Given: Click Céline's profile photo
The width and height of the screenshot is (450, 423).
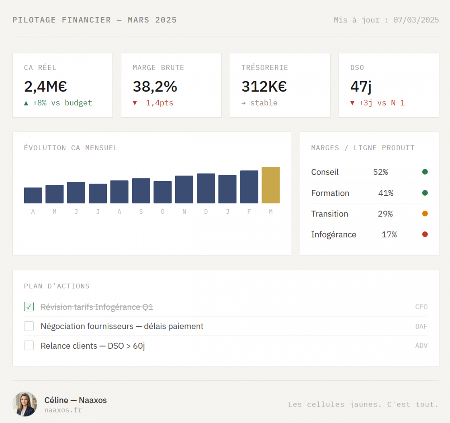Looking at the screenshot, I should 25,404.
